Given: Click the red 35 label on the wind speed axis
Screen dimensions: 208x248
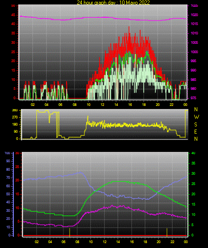Looking at the screenshot, I should pyautogui.click(x=13, y=33).
